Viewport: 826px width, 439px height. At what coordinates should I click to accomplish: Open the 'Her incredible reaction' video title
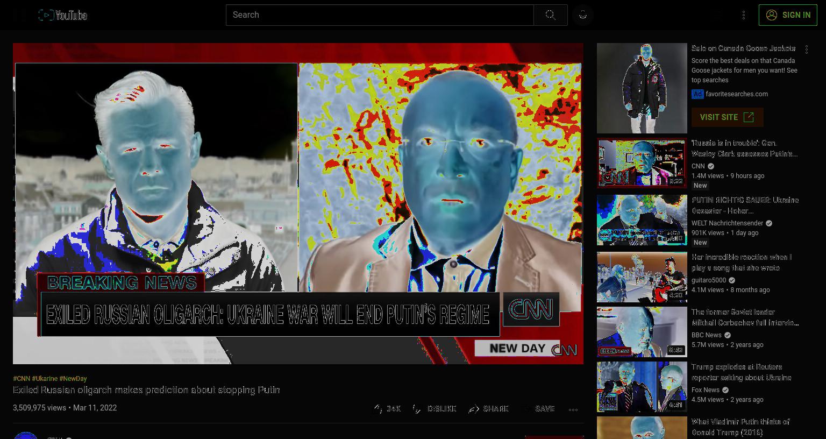(x=742, y=263)
